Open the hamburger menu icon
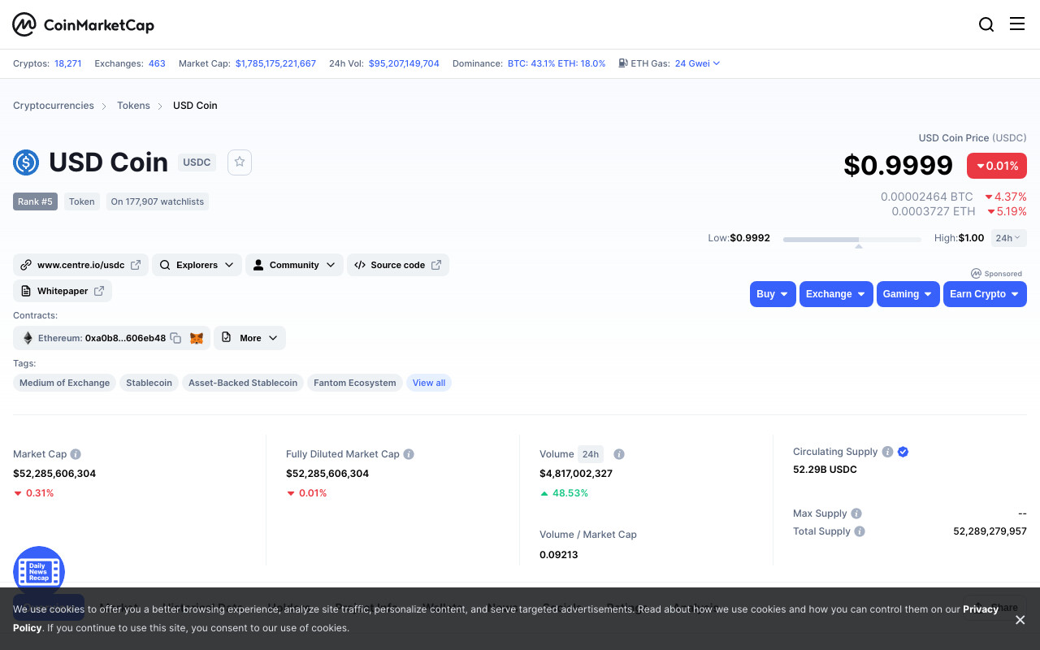The width and height of the screenshot is (1040, 650). 1017,24
